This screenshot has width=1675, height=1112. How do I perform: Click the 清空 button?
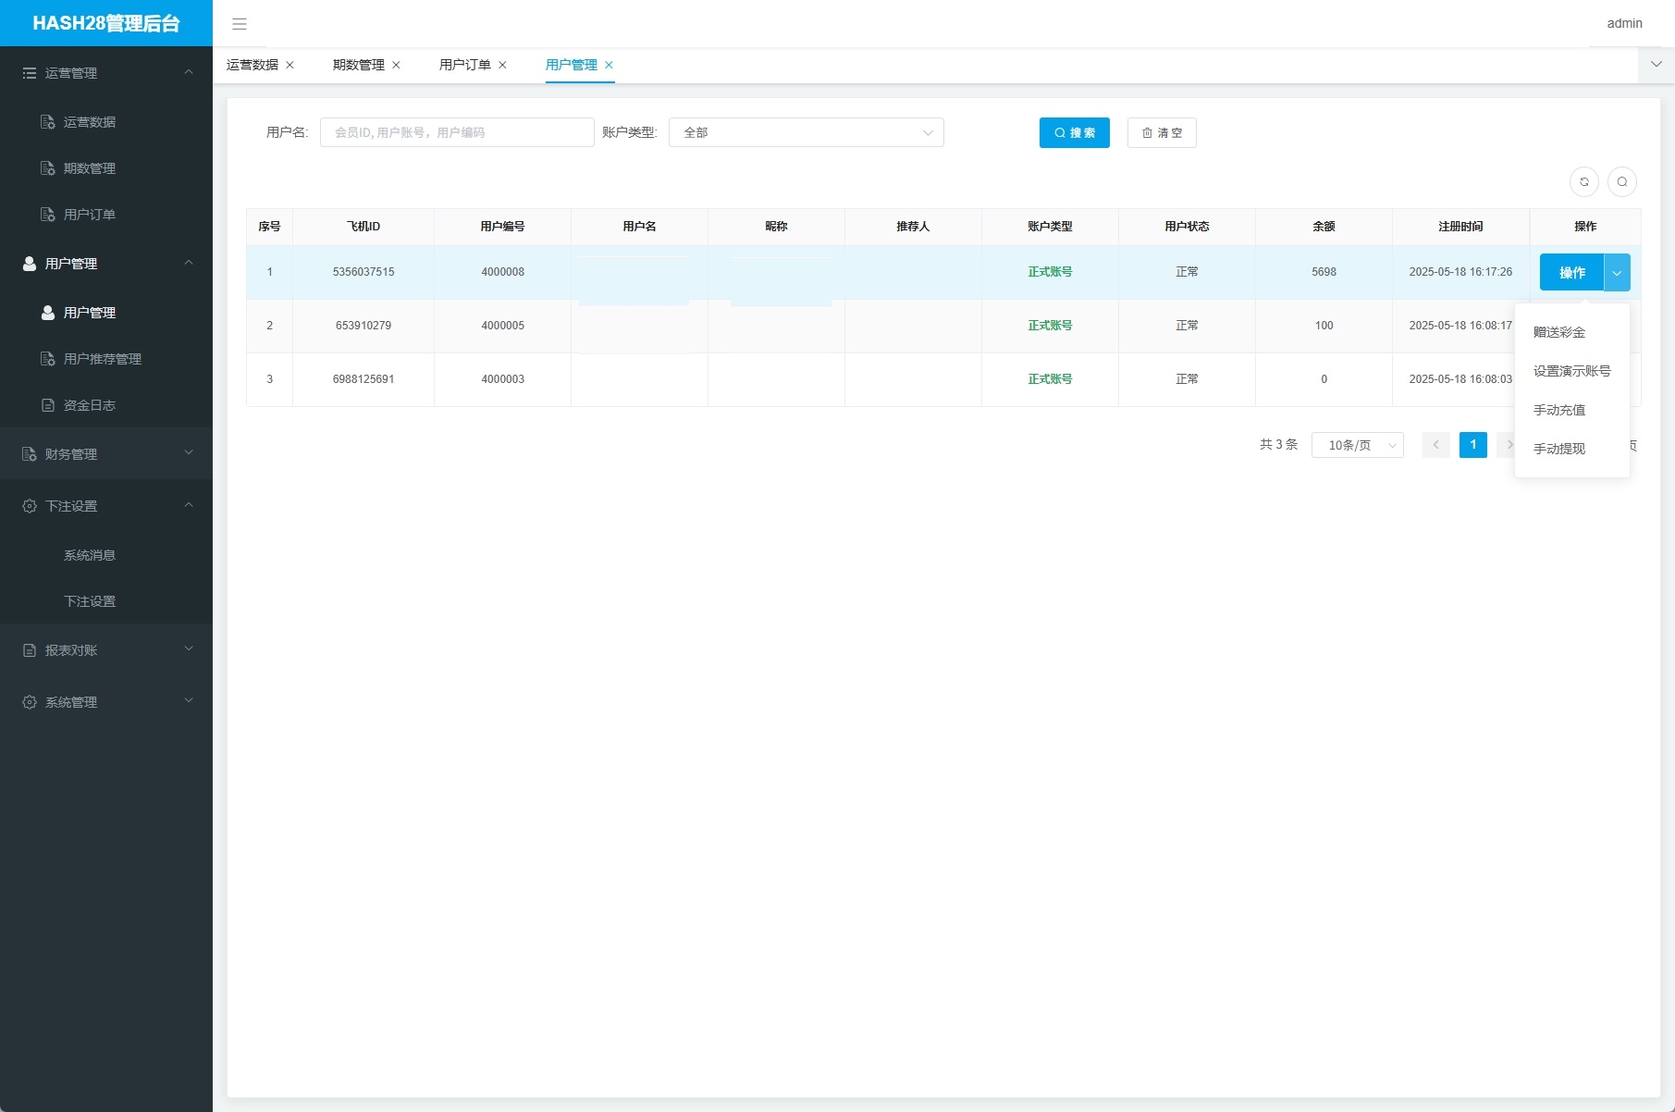point(1162,132)
